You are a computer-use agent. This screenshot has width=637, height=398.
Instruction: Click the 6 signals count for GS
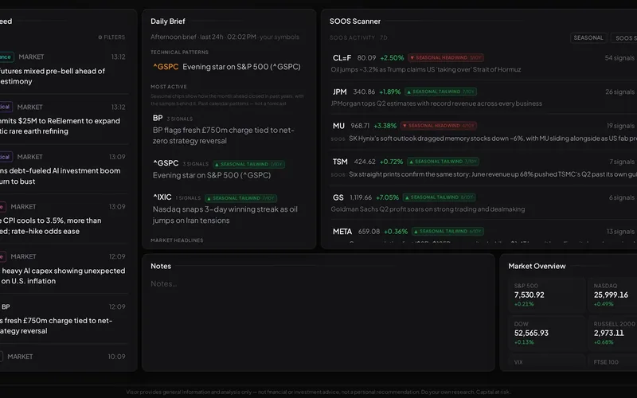622,197
